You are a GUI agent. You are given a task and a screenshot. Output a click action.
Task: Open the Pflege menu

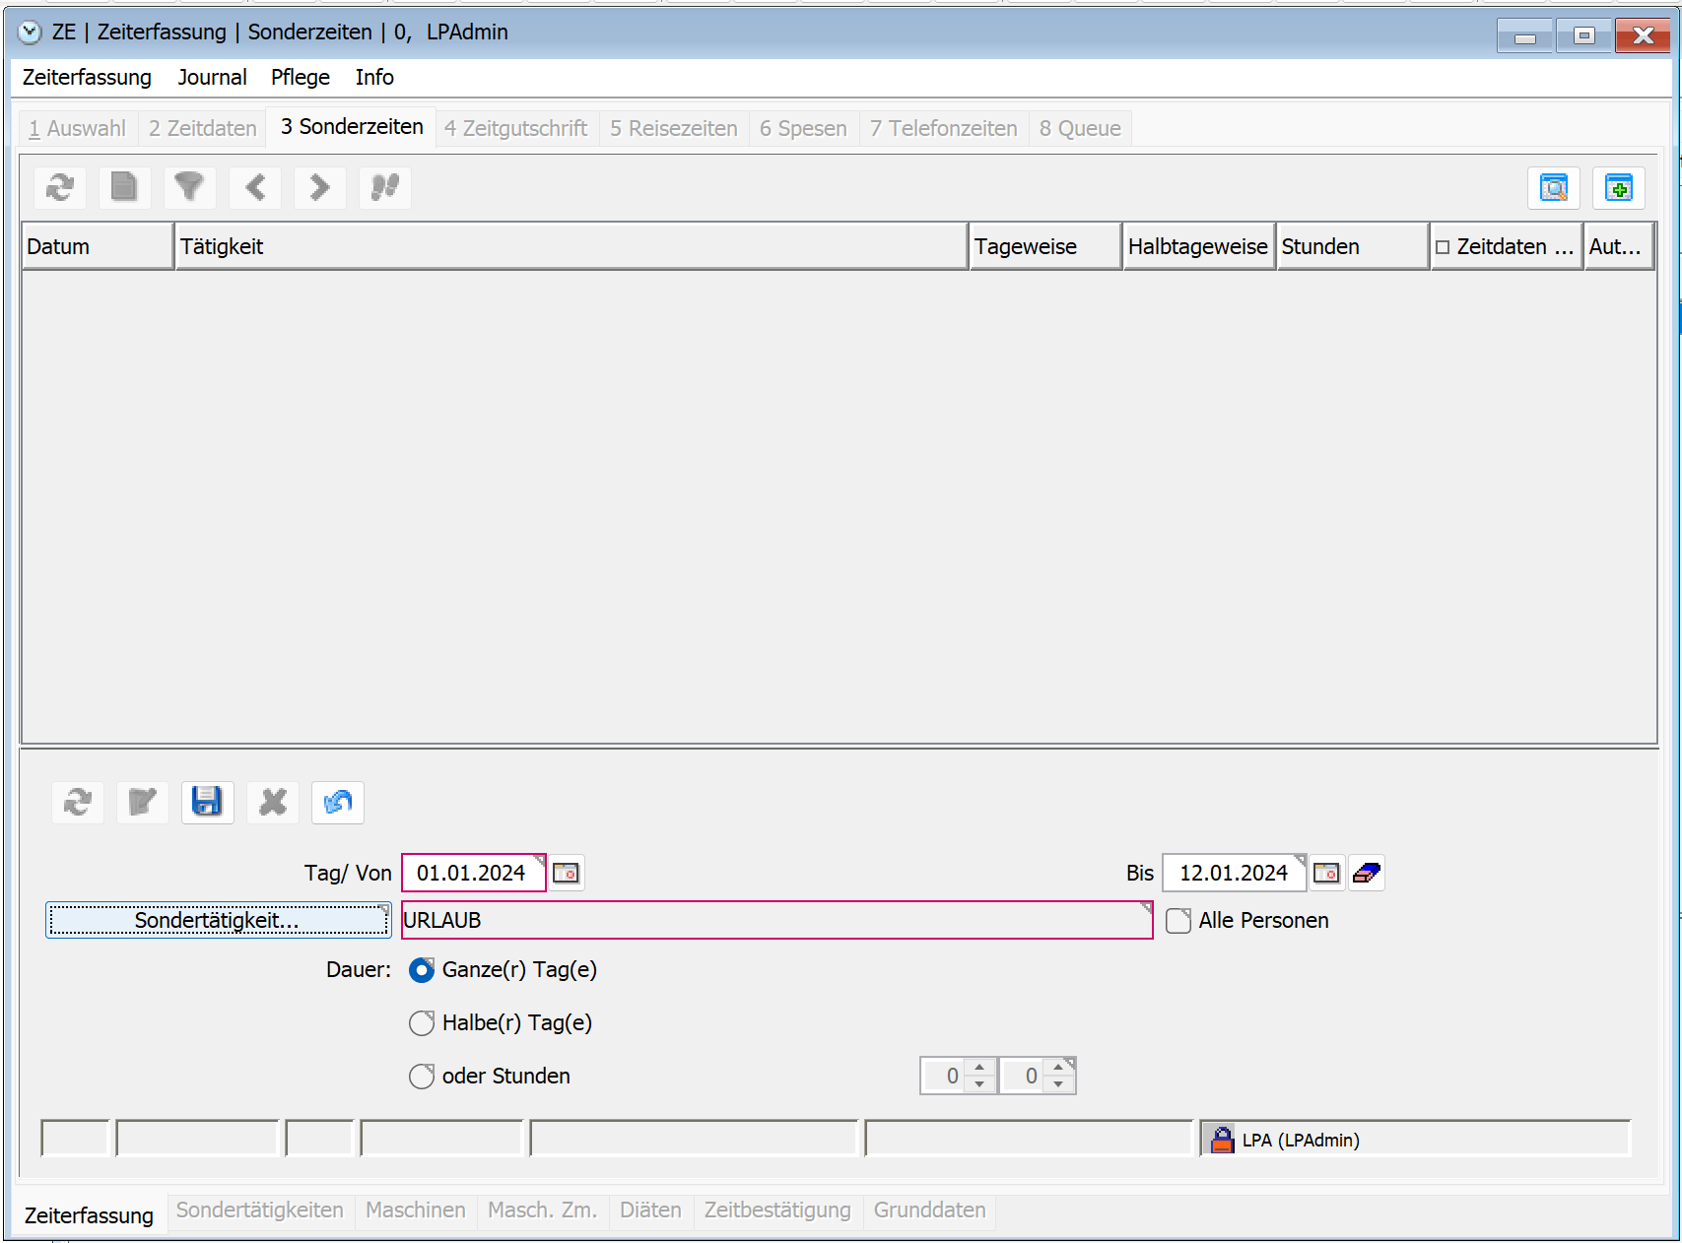[x=300, y=77]
